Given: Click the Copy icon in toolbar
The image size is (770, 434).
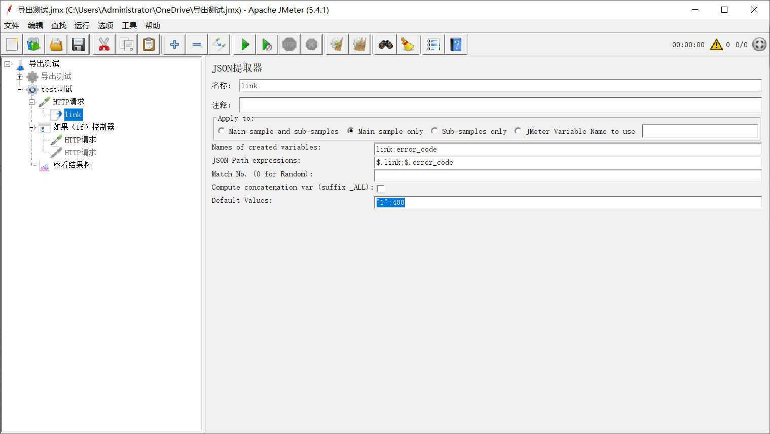Looking at the screenshot, I should 126,45.
